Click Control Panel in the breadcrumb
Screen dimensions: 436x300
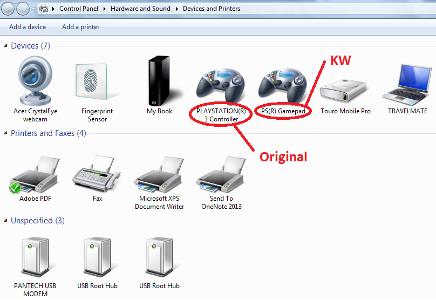[x=79, y=9]
